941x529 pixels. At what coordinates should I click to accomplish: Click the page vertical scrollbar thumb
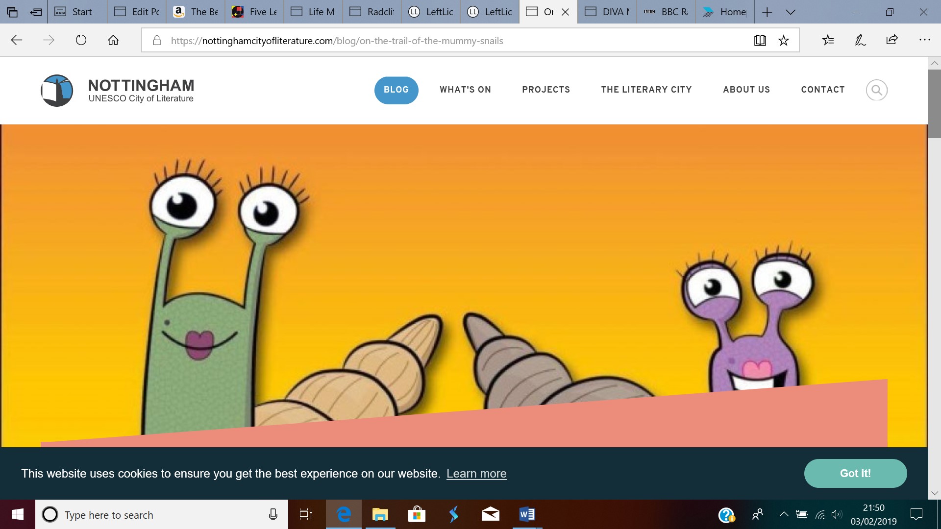pos(934,103)
